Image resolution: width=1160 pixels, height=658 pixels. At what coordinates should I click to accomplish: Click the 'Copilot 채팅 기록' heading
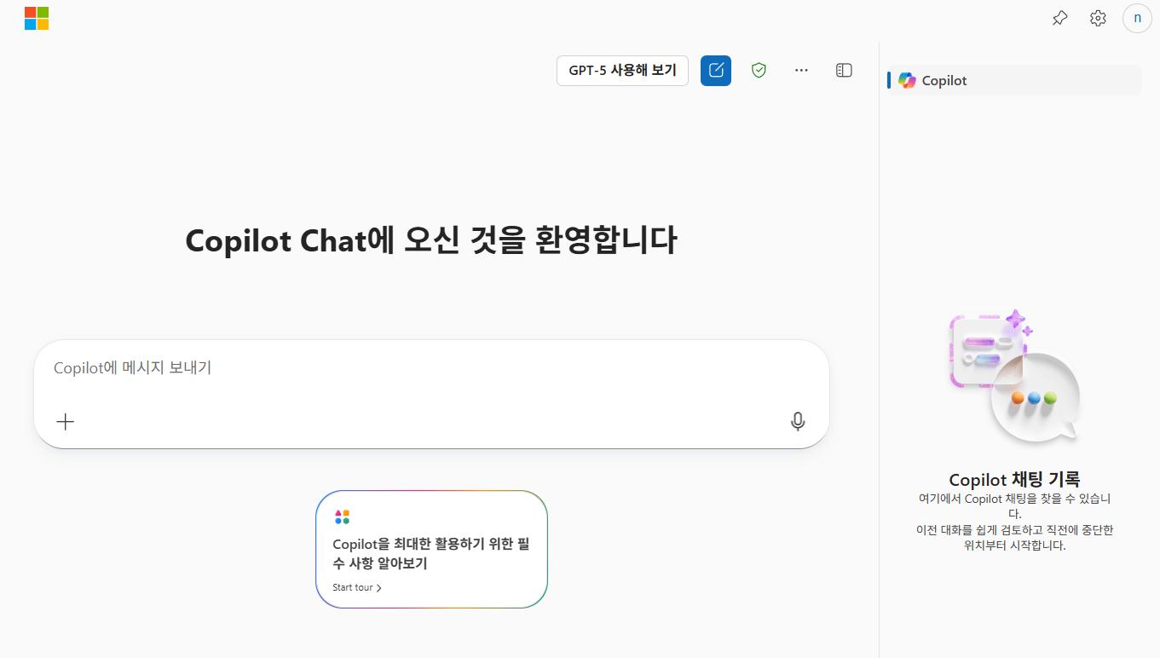point(1014,479)
